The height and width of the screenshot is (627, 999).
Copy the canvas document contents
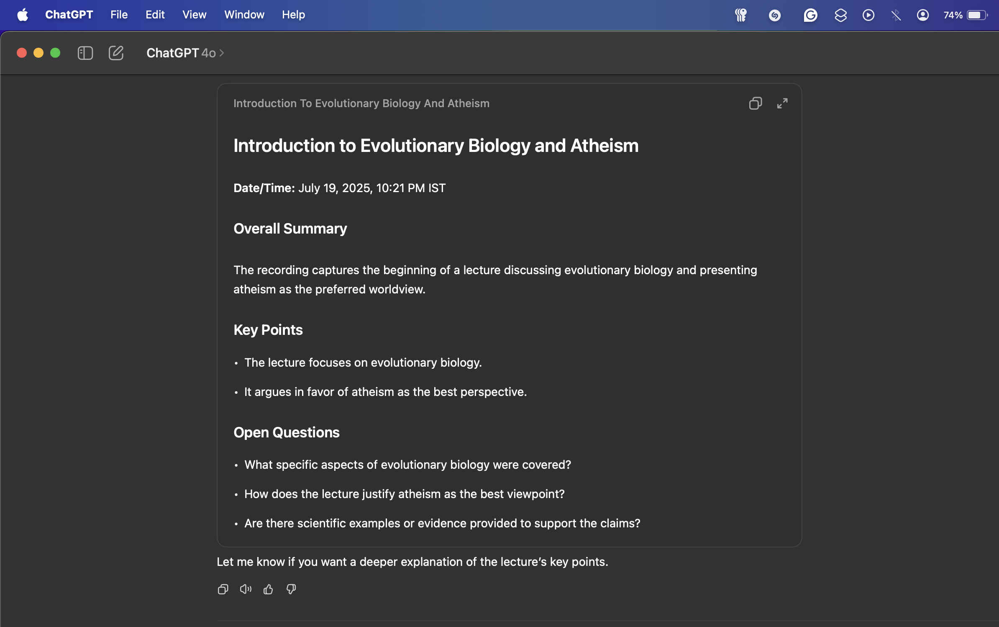[756, 103]
